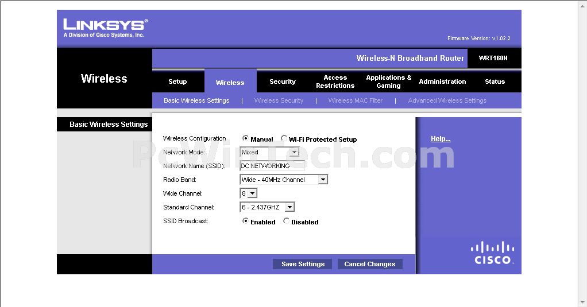Open Wireless MAC Filter subtab
587x307 pixels.
click(x=356, y=100)
